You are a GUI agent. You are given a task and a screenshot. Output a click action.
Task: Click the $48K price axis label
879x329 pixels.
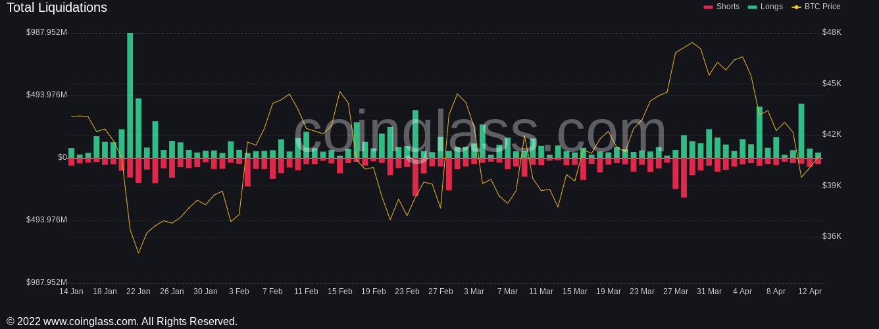point(832,32)
